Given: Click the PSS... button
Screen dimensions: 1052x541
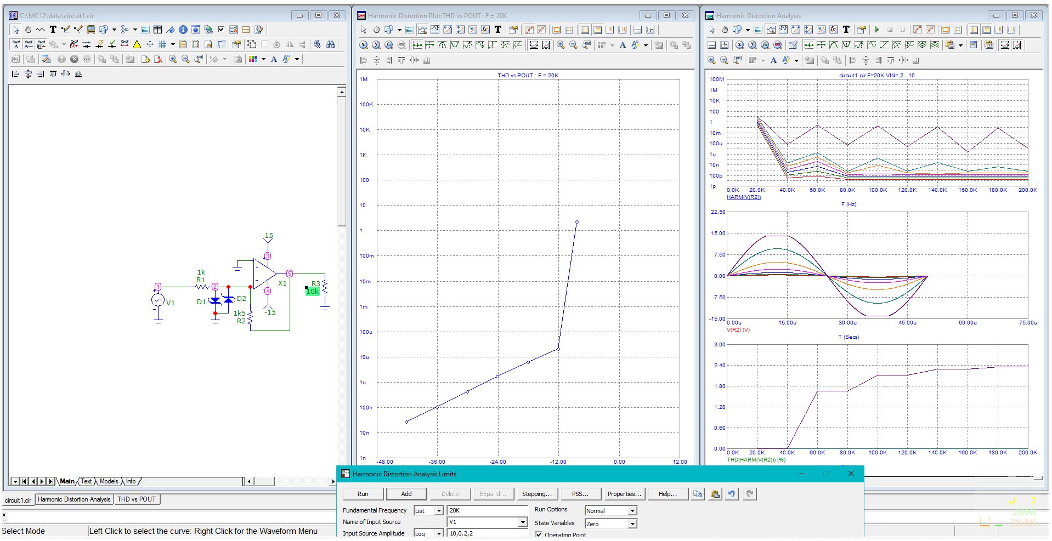Looking at the screenshot, I should click(580, 494).
